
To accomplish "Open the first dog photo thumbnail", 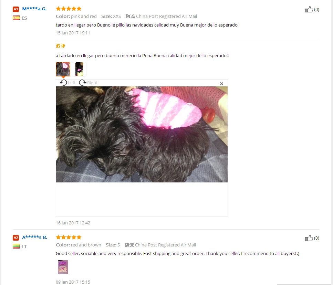I will (63, 69).
